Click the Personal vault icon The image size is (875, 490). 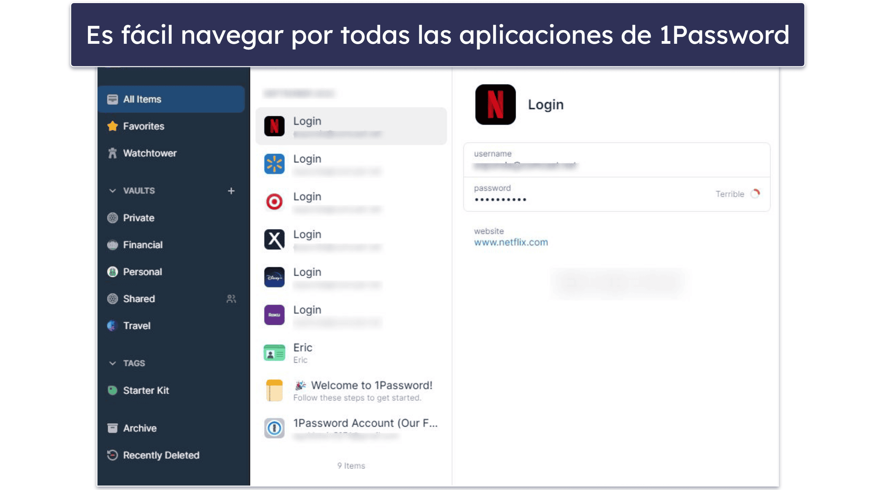pos(112,272)
